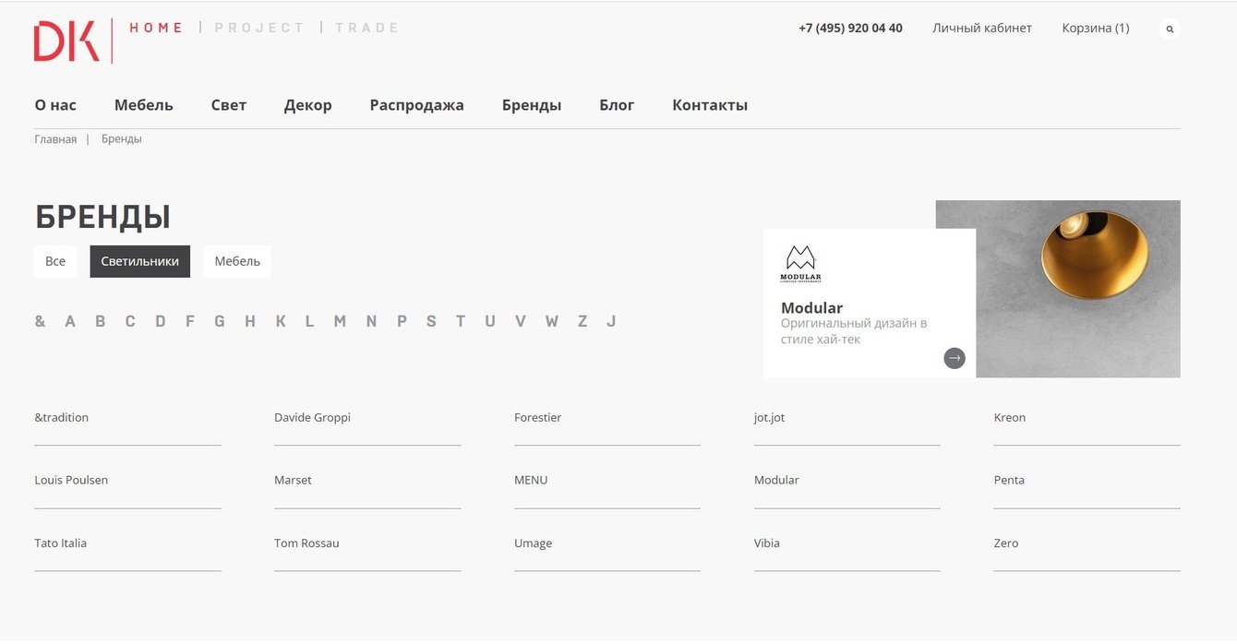Viewport: 1237px width, 644px height.
Task: Filter brands by letter M
Action: [340, 321]
